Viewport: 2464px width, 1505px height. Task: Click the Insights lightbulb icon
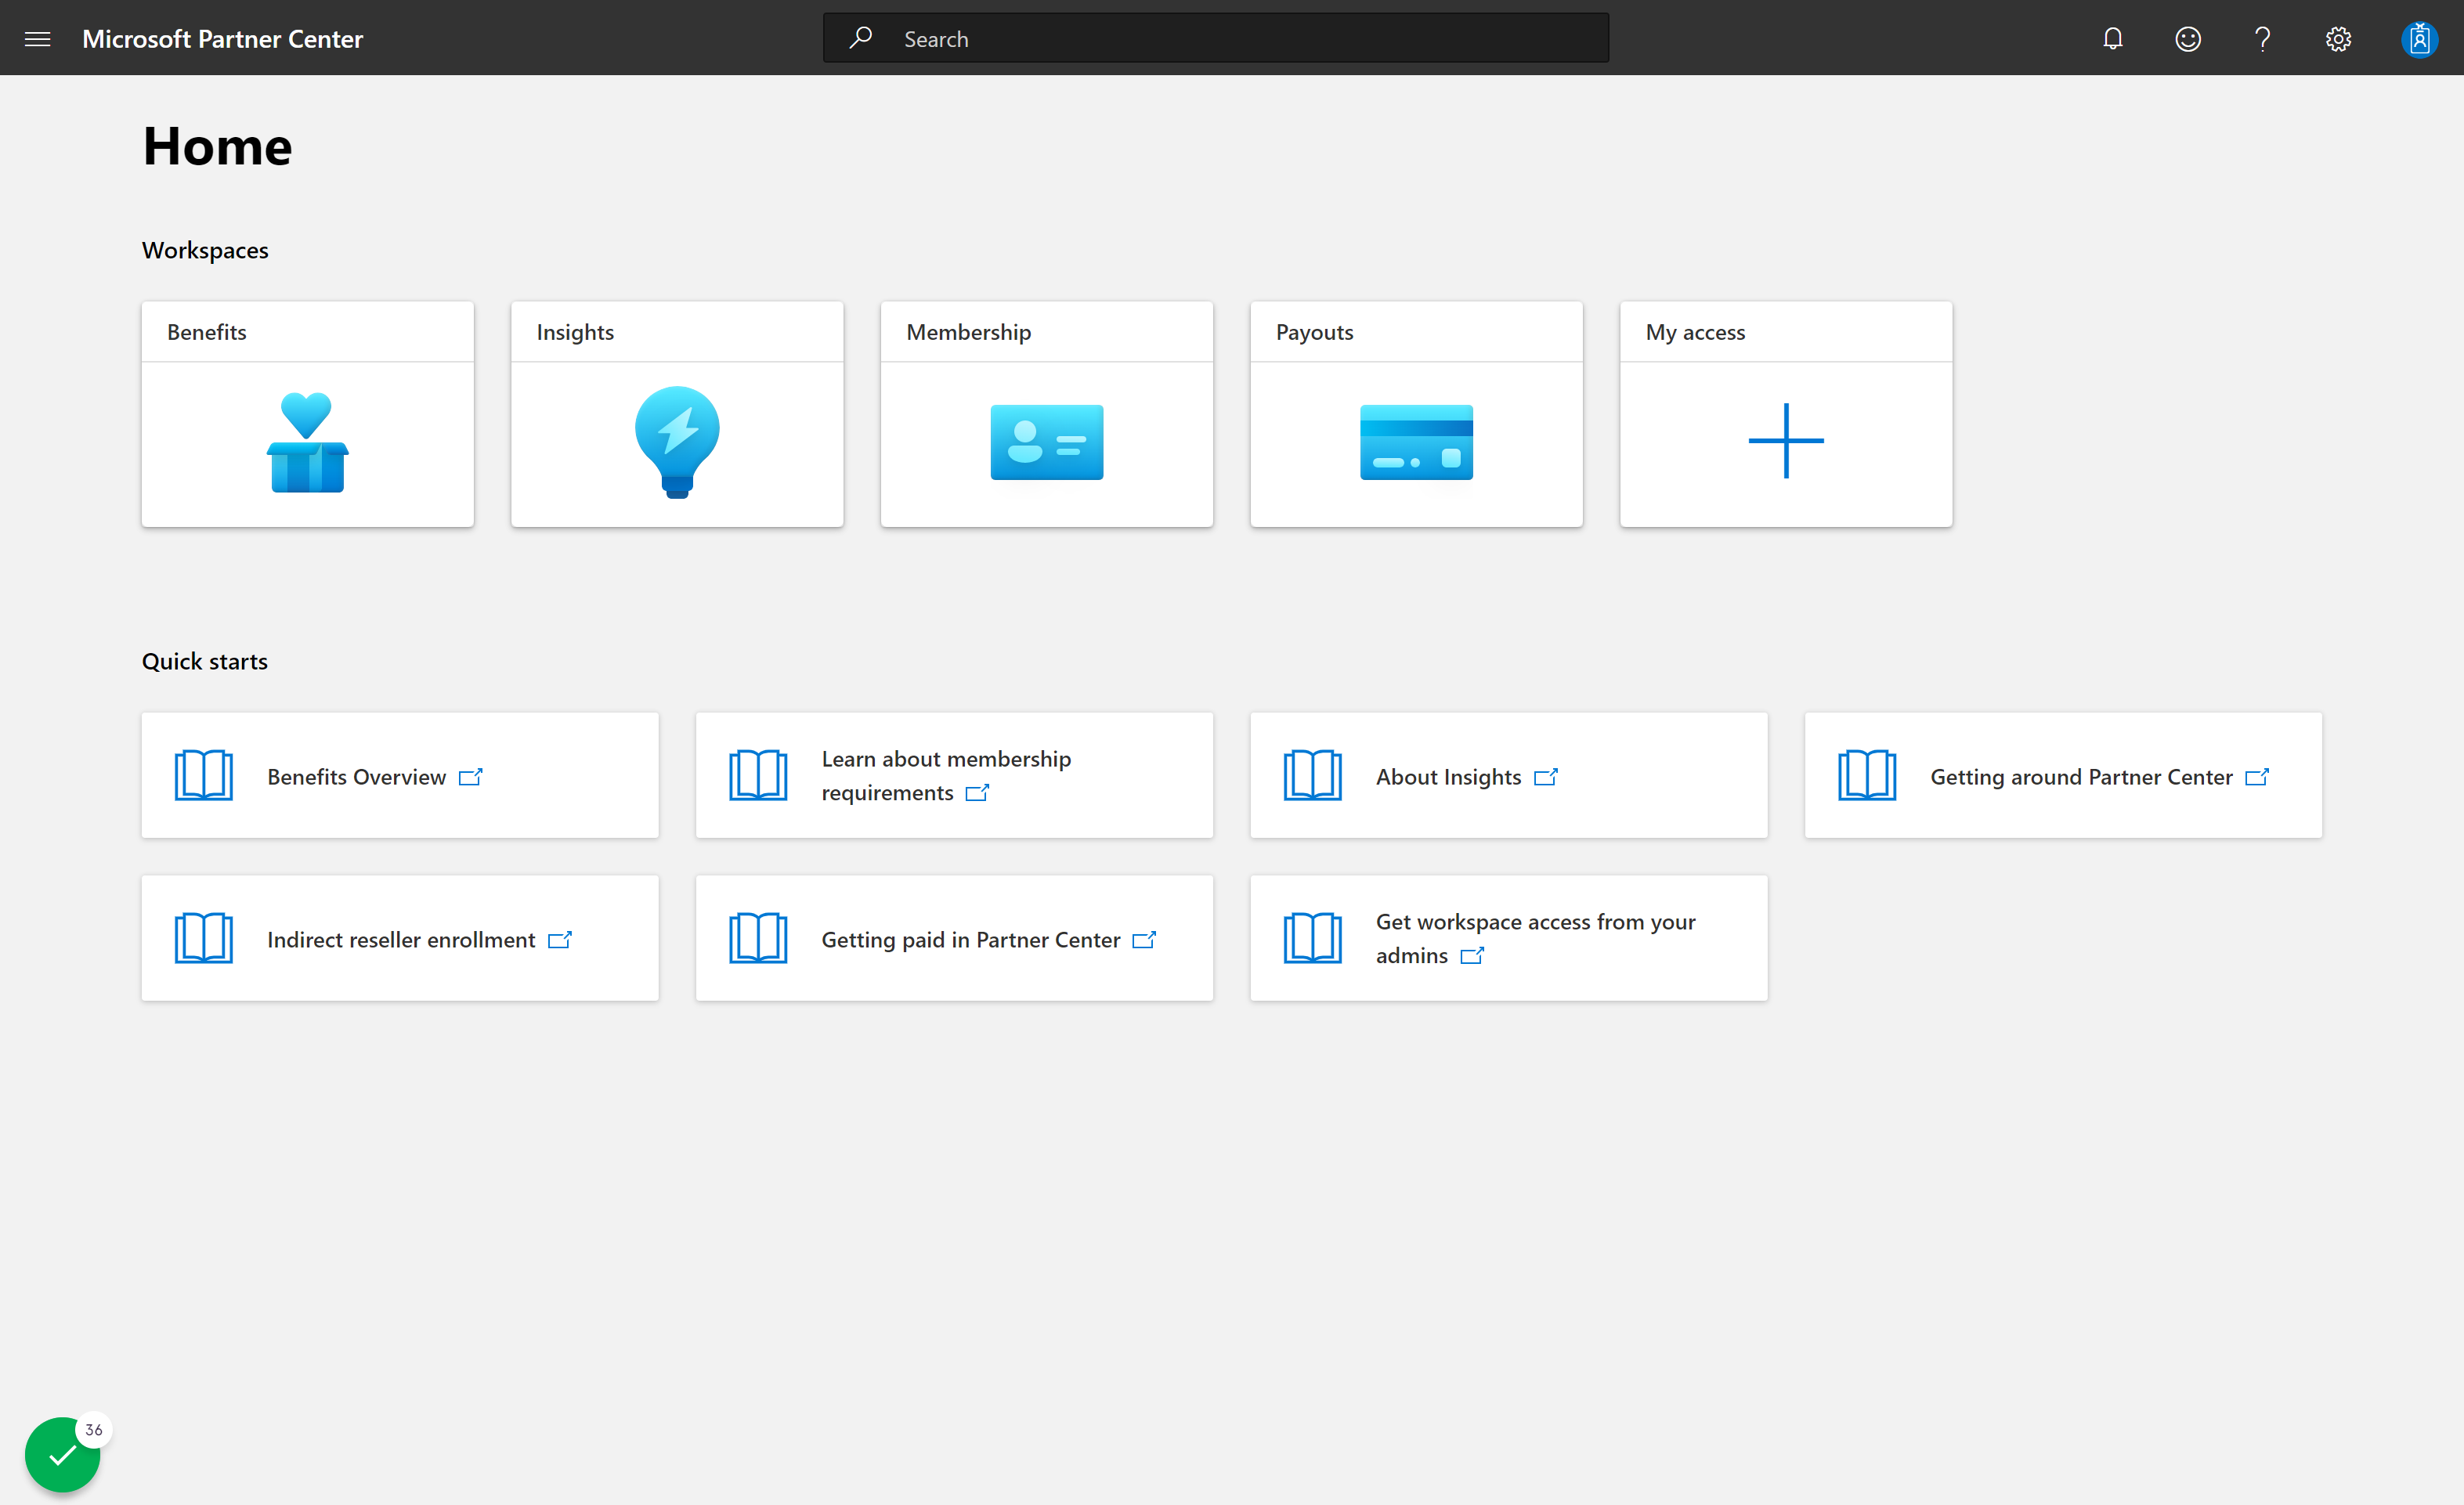pyautogui.click(x=677, y=442)
